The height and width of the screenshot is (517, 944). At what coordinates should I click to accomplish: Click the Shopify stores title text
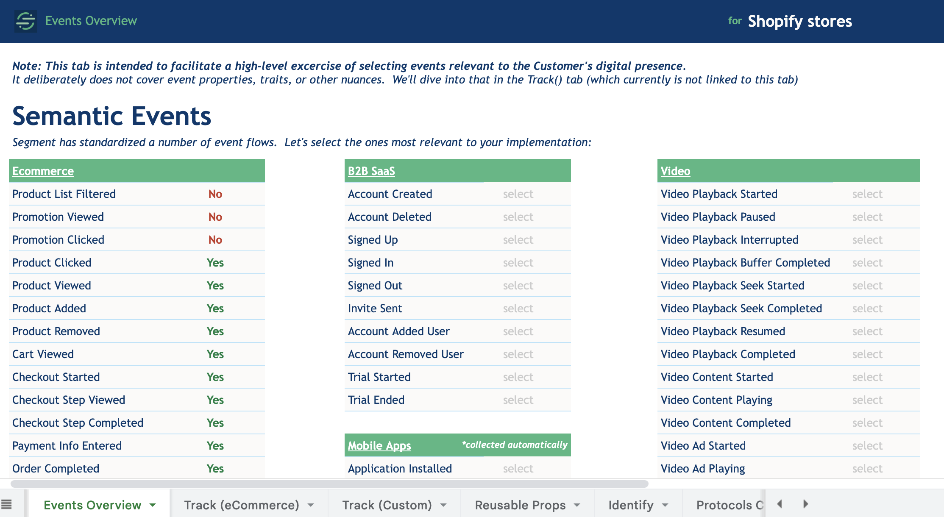click(x=800, y=21)
